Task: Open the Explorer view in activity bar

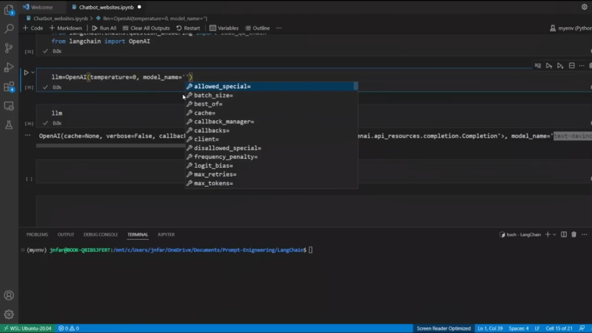Action: [9, 9]
